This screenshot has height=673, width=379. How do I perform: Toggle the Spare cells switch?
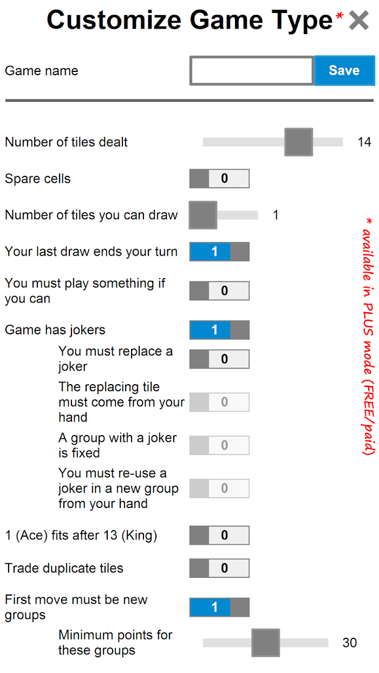tap(219, 179)
